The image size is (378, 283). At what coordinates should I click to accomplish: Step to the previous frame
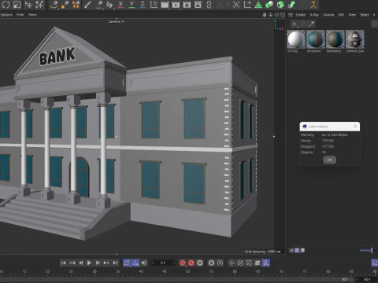click(x=81, y=263)
